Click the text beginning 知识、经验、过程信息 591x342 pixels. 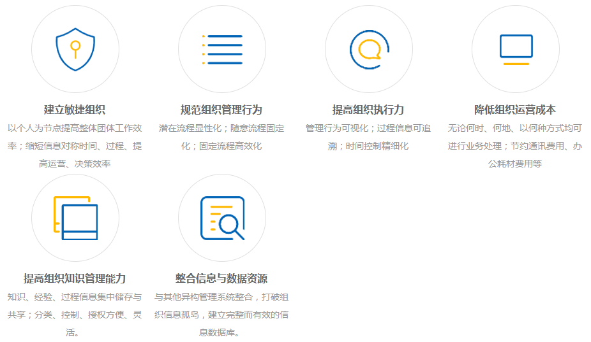[x=75, y=315]
